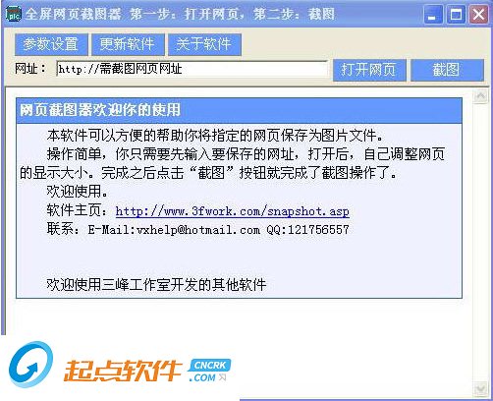Image resolution: width=493 pixels, height=401 pixels.
Task: Click the CNCRK.COM badge
Action: (x=209, y=371)
